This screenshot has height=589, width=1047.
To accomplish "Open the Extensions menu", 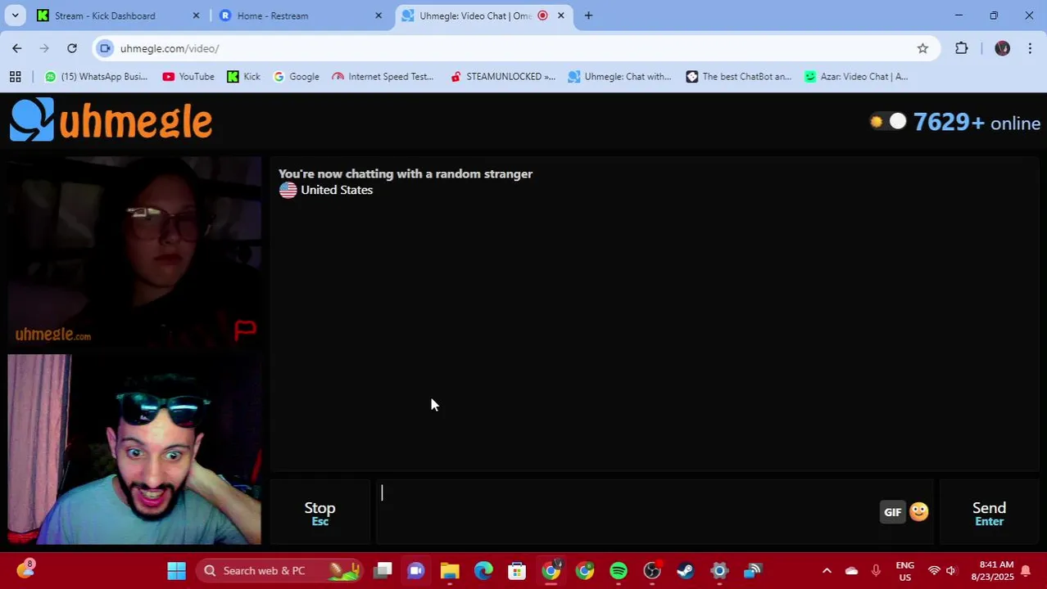I will tap(962, 48).
